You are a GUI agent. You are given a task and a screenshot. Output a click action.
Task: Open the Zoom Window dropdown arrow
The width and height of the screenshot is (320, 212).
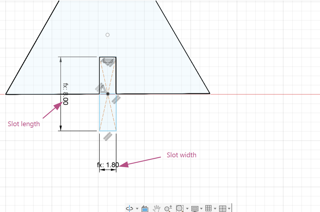(x=187, y=209)
